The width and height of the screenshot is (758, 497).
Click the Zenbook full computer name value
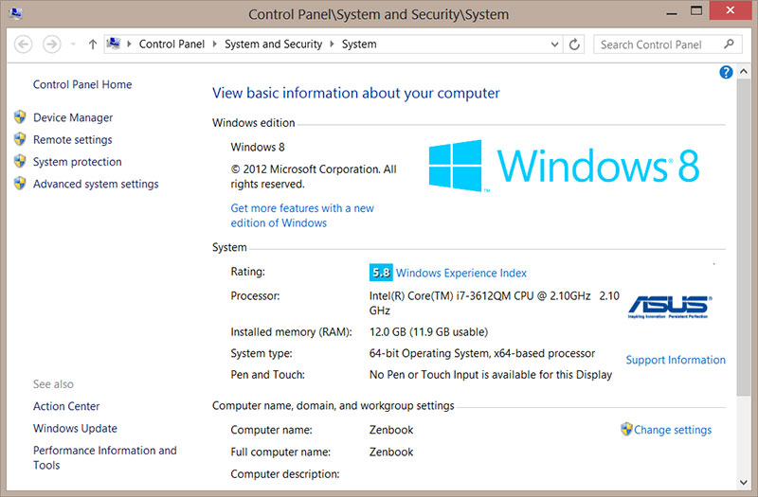(x=391, y=453)
